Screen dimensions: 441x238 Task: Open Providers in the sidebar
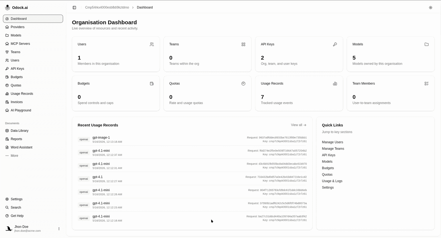(x=33, y=27)
